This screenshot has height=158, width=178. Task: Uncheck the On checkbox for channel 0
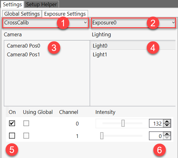click(12, 123)
